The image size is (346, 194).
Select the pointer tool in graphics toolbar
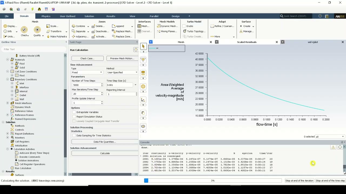click(x=143, y=46)
